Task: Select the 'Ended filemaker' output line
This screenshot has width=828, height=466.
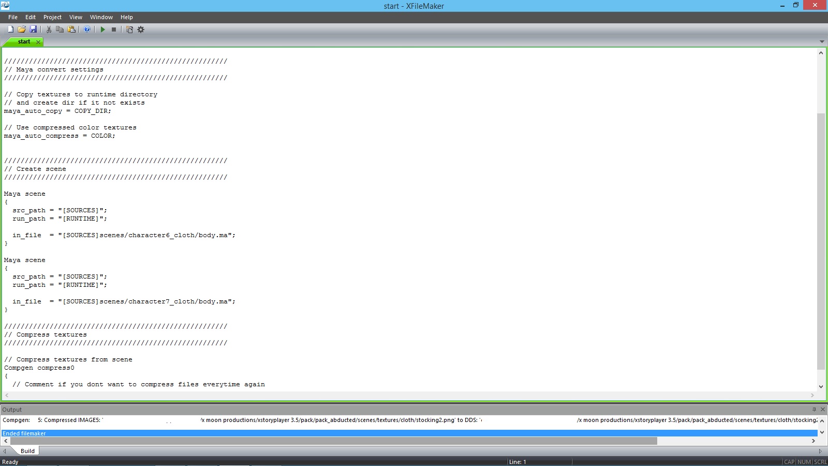Action: tap(409, 433)
